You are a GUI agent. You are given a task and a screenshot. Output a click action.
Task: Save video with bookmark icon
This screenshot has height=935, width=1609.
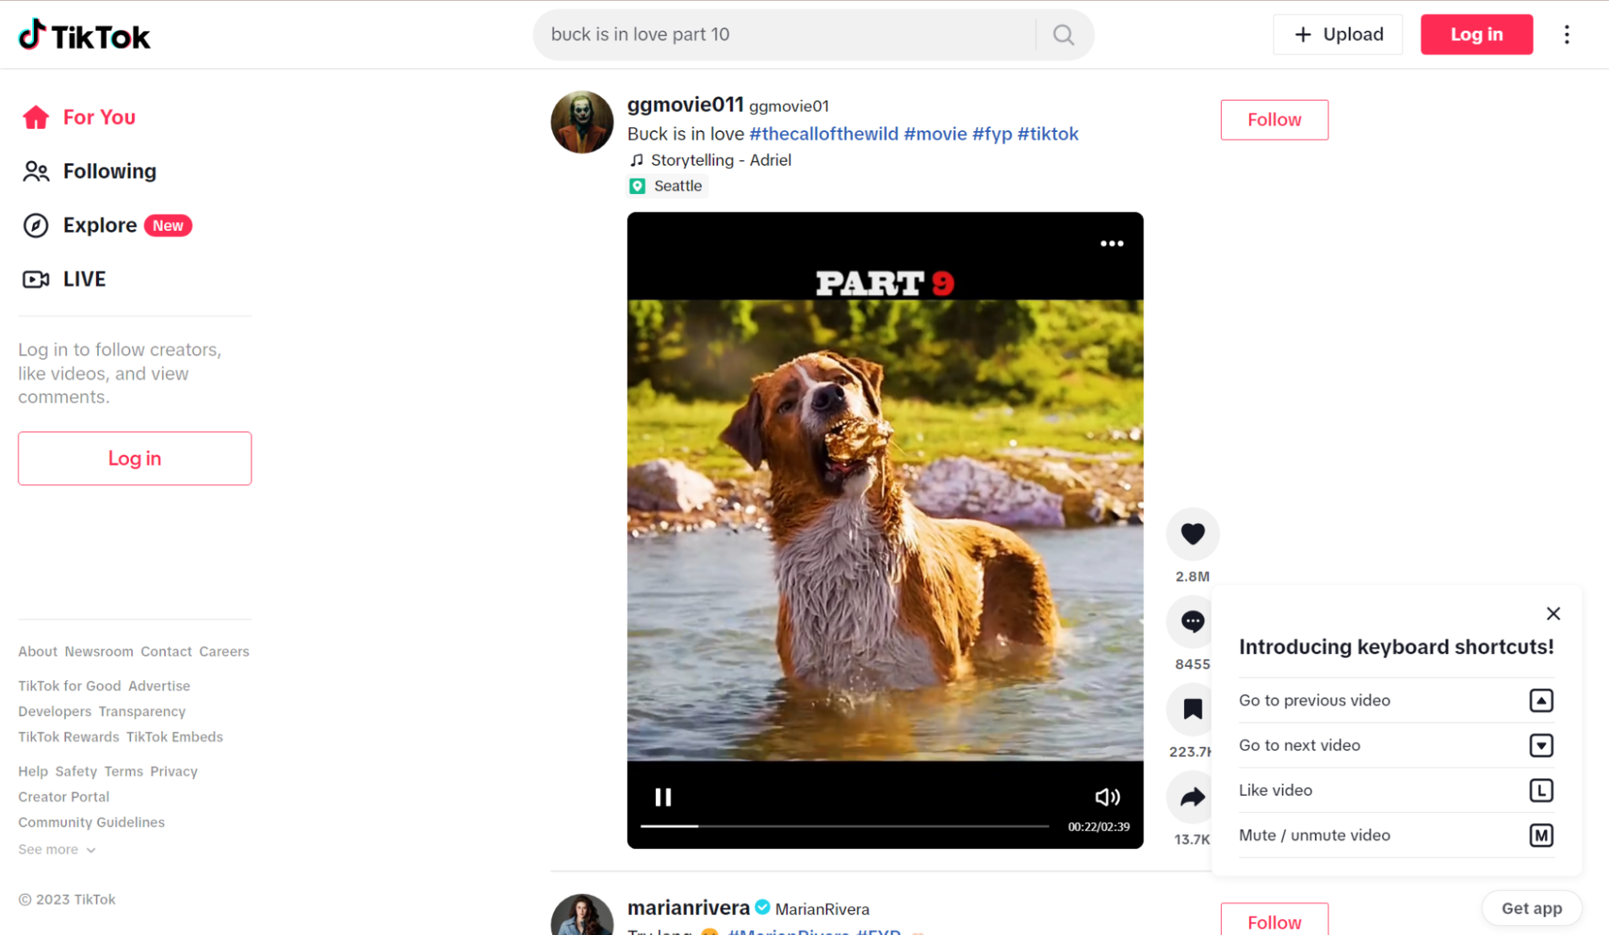click(1192, 709)
